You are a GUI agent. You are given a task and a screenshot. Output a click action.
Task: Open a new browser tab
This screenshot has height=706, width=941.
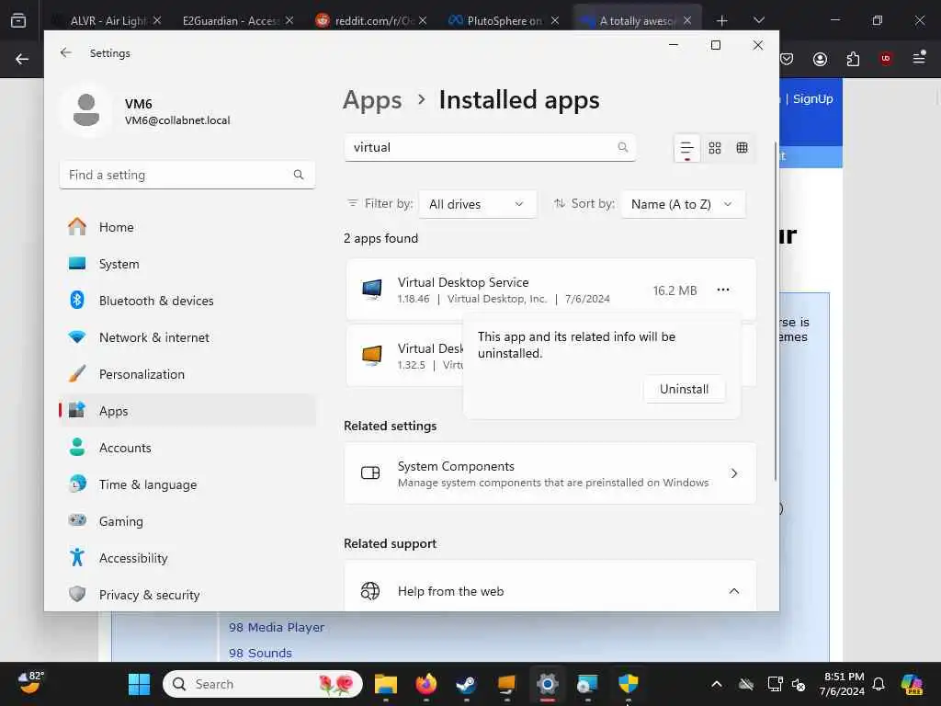722,20
